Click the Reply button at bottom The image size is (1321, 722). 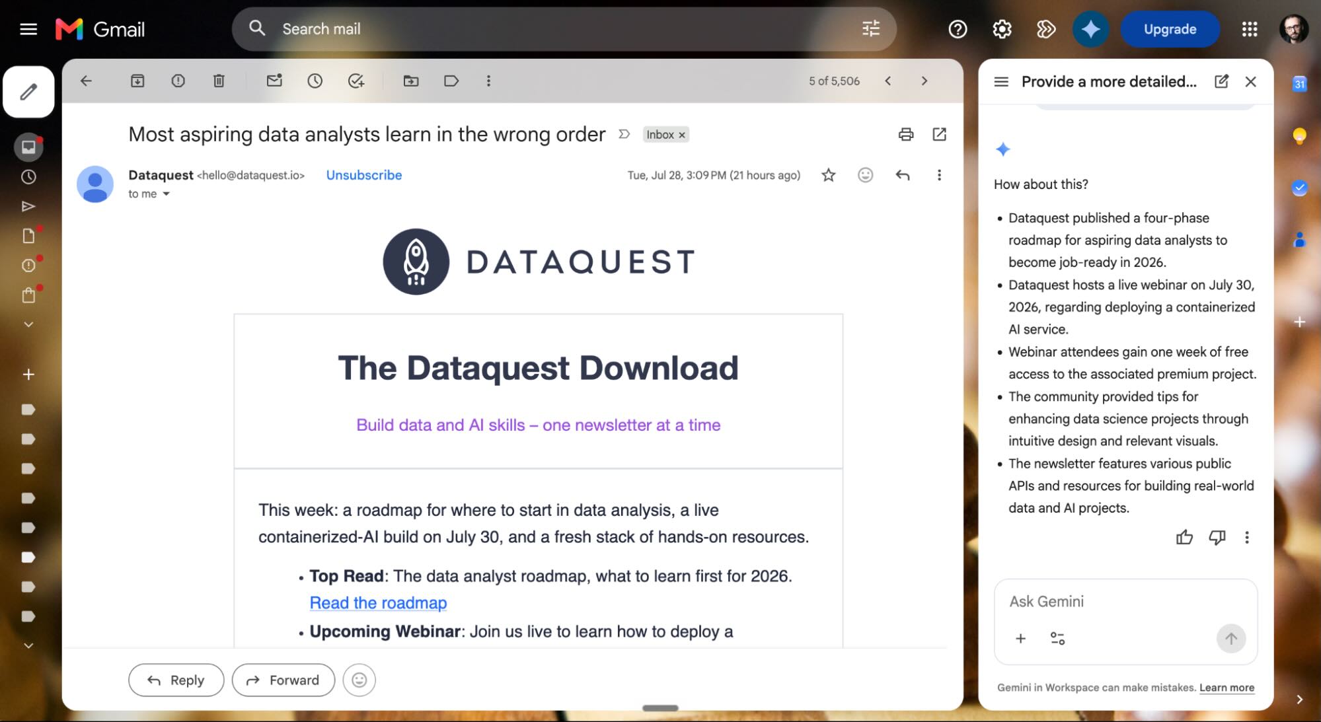point(176,680)
